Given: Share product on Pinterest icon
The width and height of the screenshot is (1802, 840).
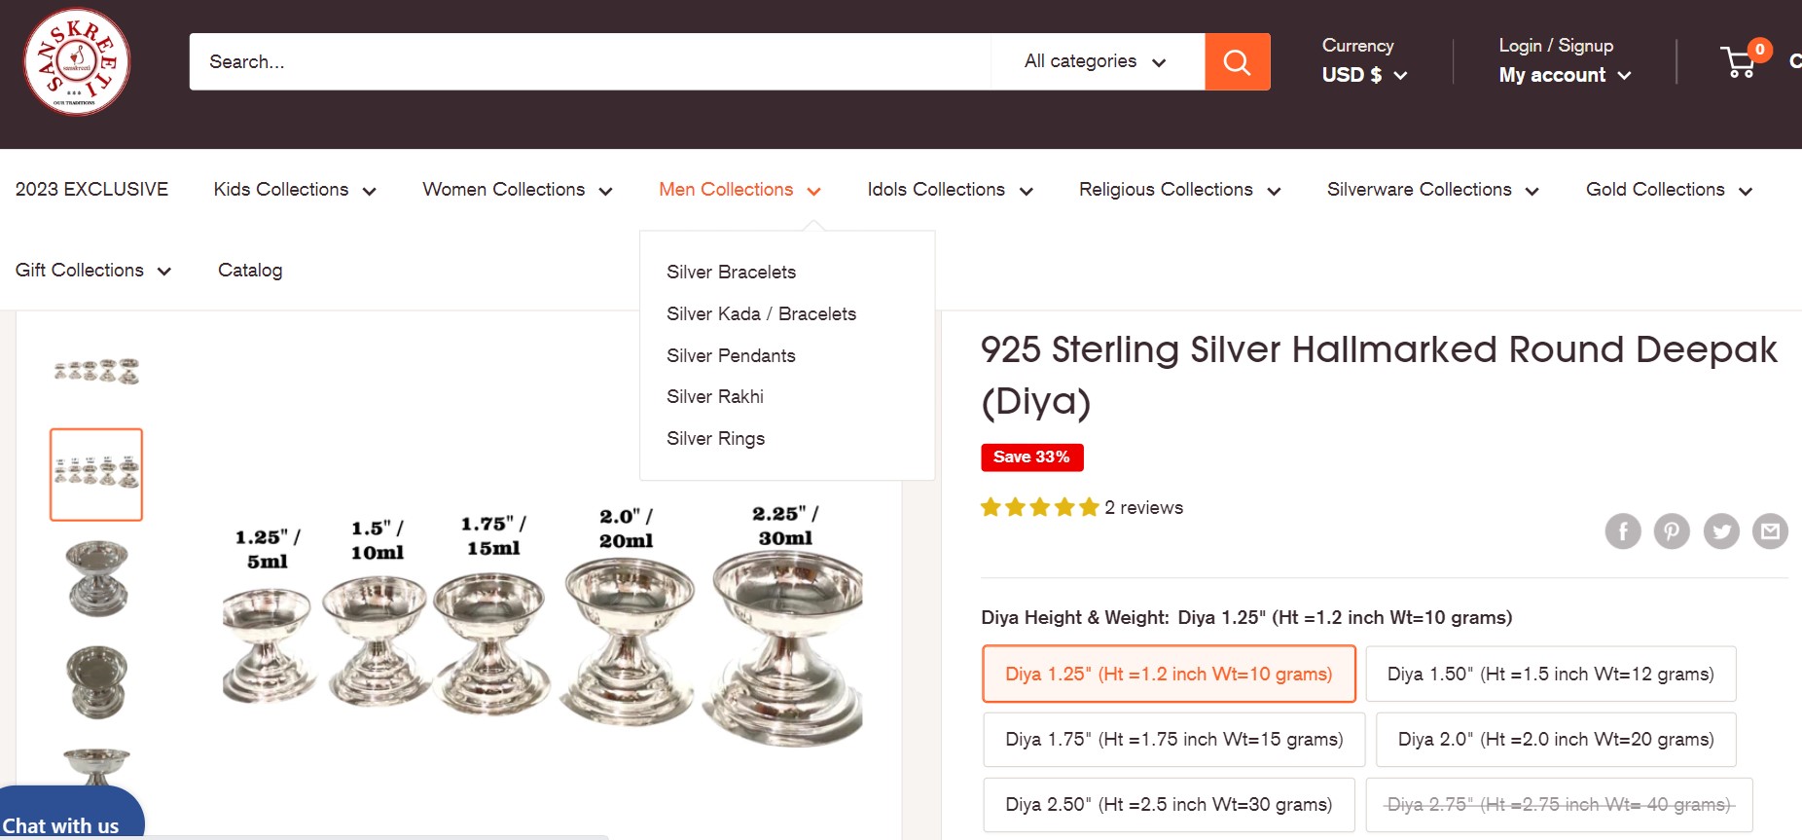Looking at the screenshot, I should point(1672,531).
